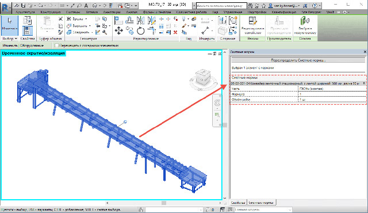The image size is (368, 213).
Task: Open Редактировать семейство tool
Action: [x=252, y=26]
